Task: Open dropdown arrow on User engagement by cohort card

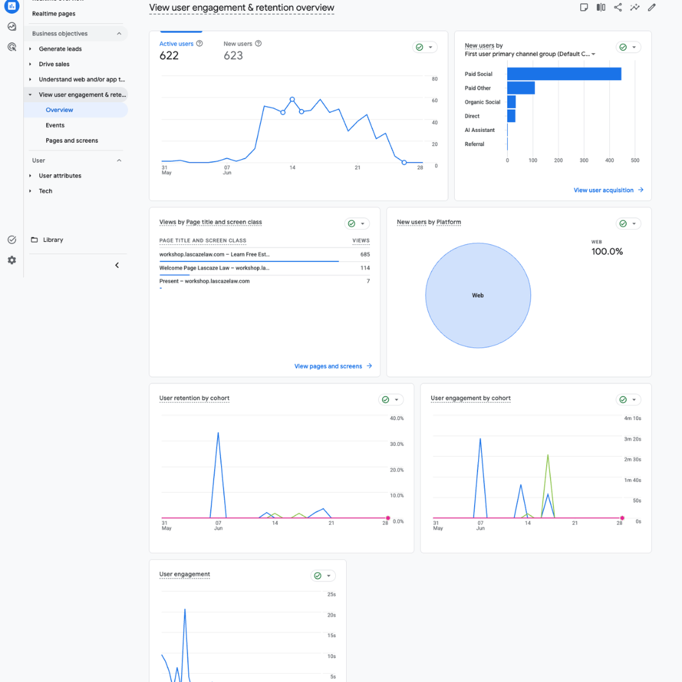Action: pyautogui.click(x=634, y=400)
